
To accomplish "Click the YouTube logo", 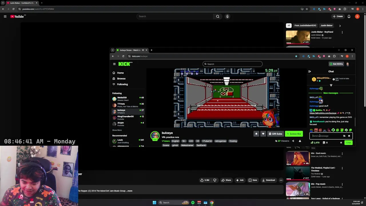I will click(17, 17).
